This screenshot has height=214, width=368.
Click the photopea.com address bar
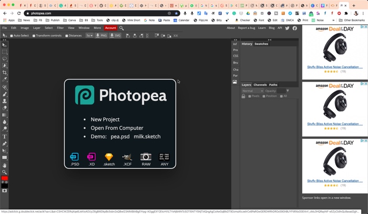102,13
